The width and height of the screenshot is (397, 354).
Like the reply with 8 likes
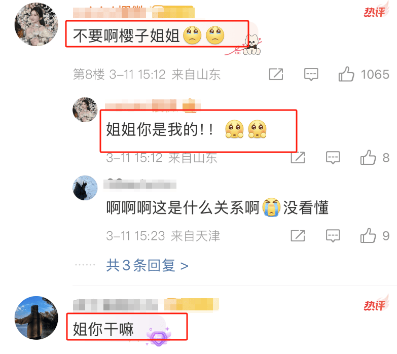368,158
